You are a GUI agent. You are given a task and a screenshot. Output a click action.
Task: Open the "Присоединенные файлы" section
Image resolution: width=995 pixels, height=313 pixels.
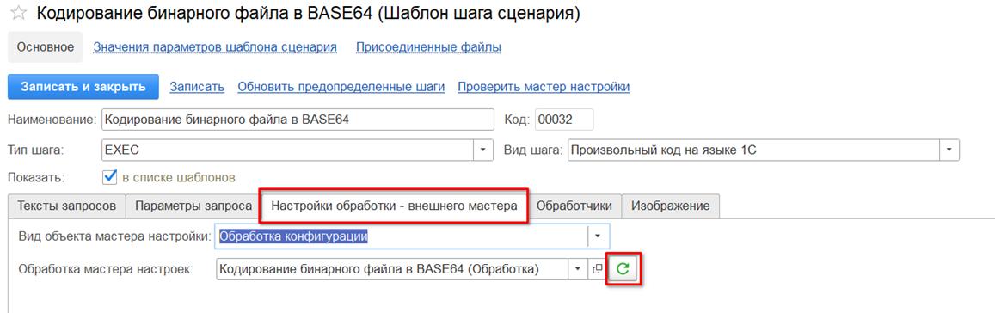tap(429, 47)
